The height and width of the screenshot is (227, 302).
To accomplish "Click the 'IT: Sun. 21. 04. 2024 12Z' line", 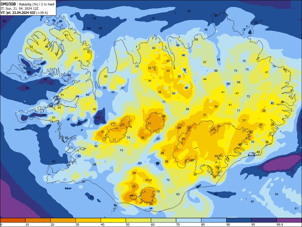I will click(x=19, y=8).
